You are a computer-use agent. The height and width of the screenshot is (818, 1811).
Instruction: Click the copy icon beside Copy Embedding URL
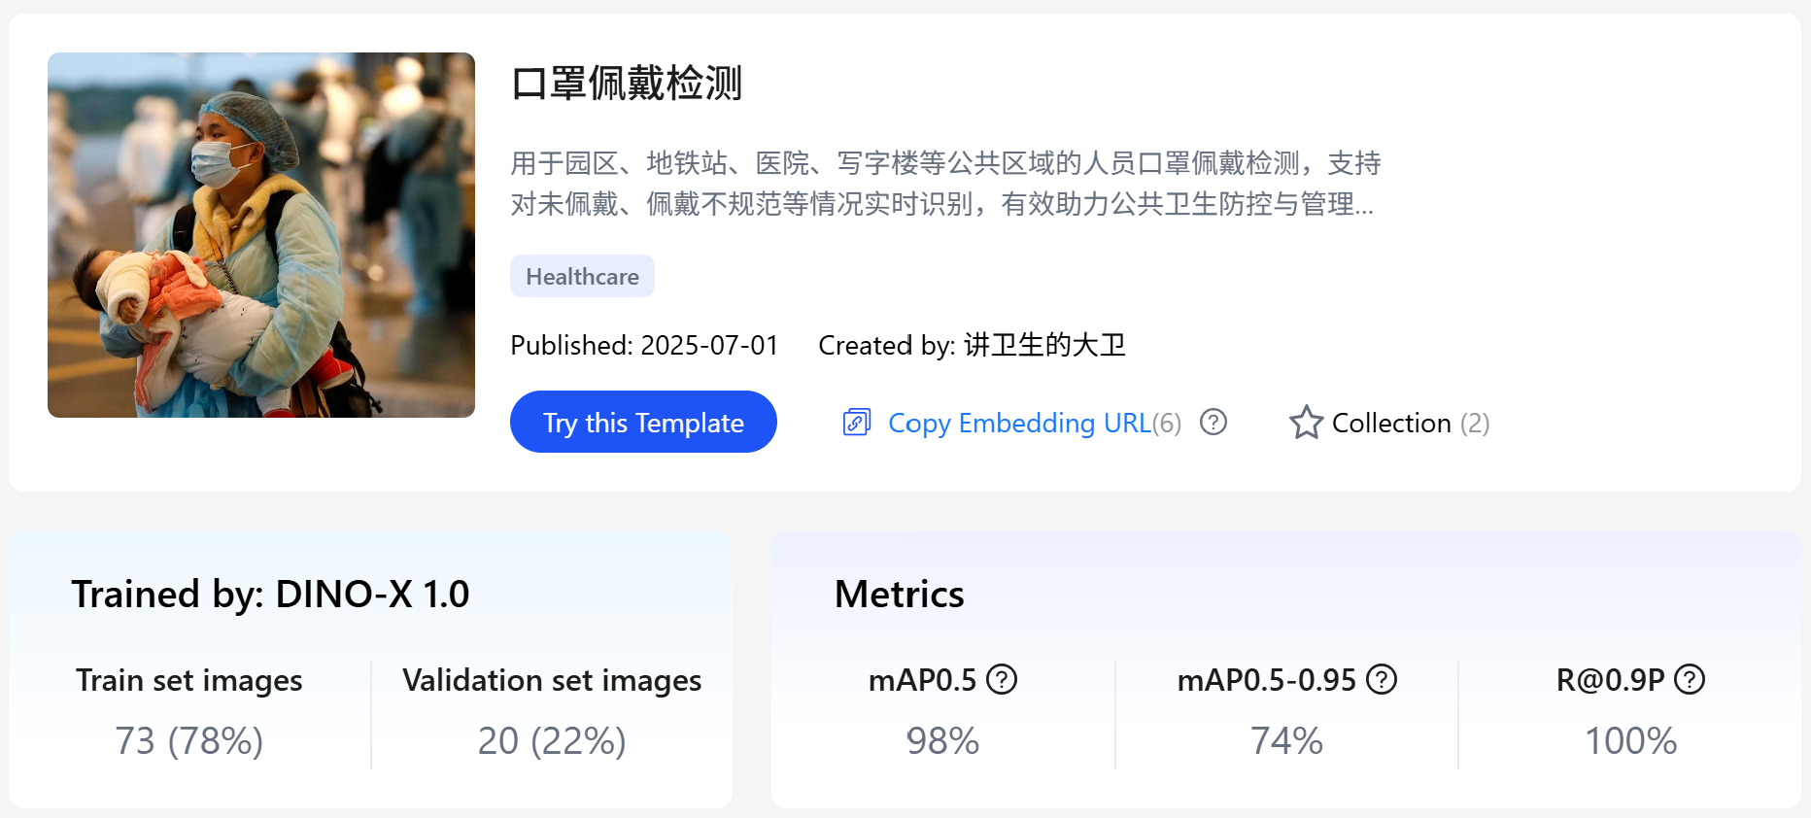[x=857, y=423]
